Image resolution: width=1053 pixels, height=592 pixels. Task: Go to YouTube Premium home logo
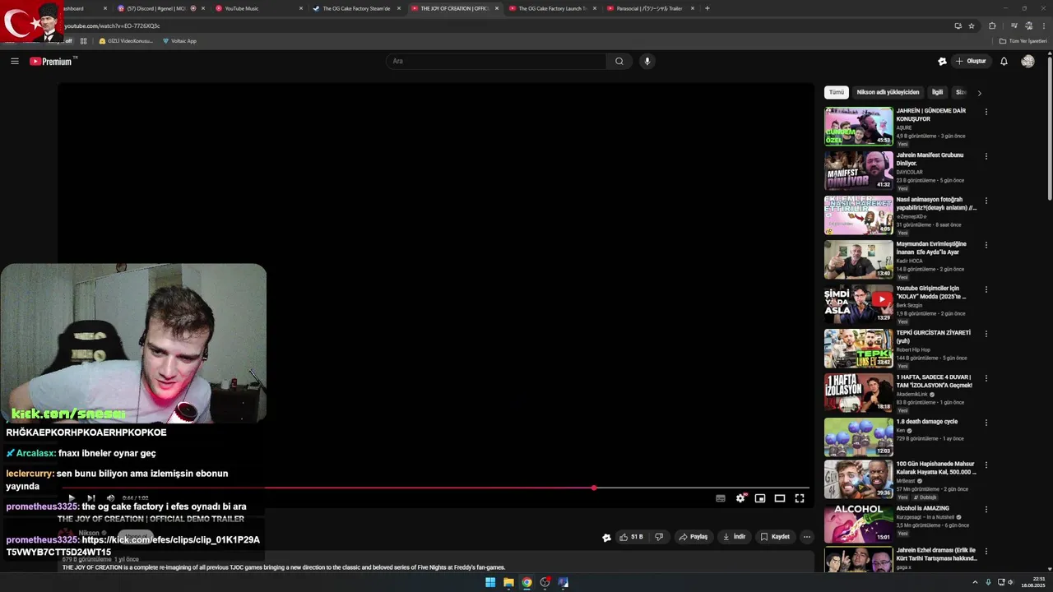pos(51,61)
